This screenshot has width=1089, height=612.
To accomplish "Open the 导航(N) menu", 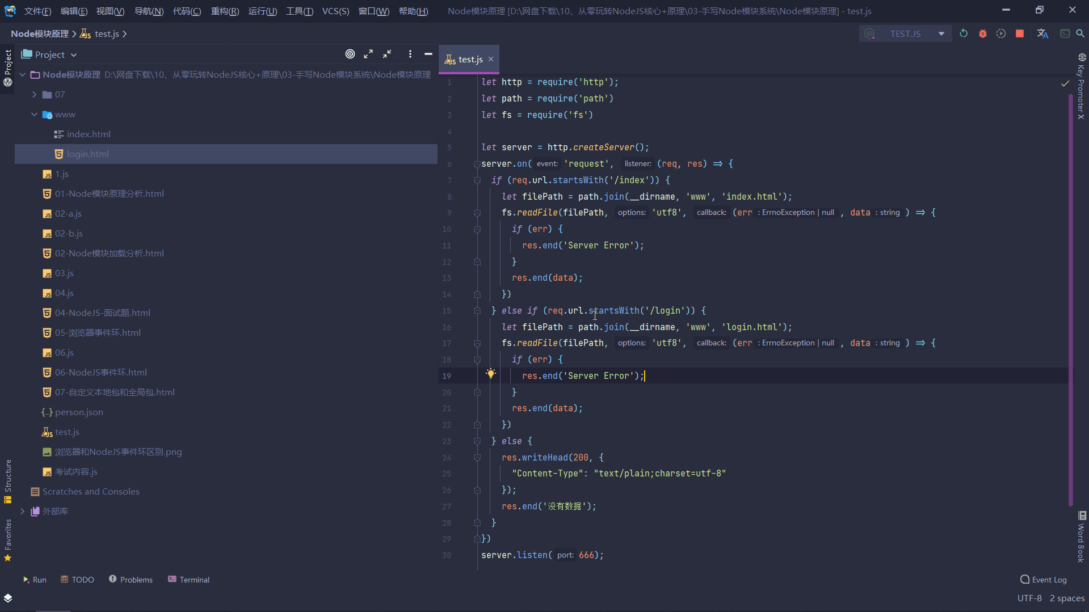I will tap(149, 11).
